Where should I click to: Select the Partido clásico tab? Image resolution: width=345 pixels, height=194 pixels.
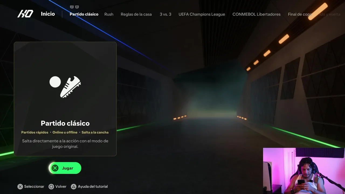tap(84, 14)
